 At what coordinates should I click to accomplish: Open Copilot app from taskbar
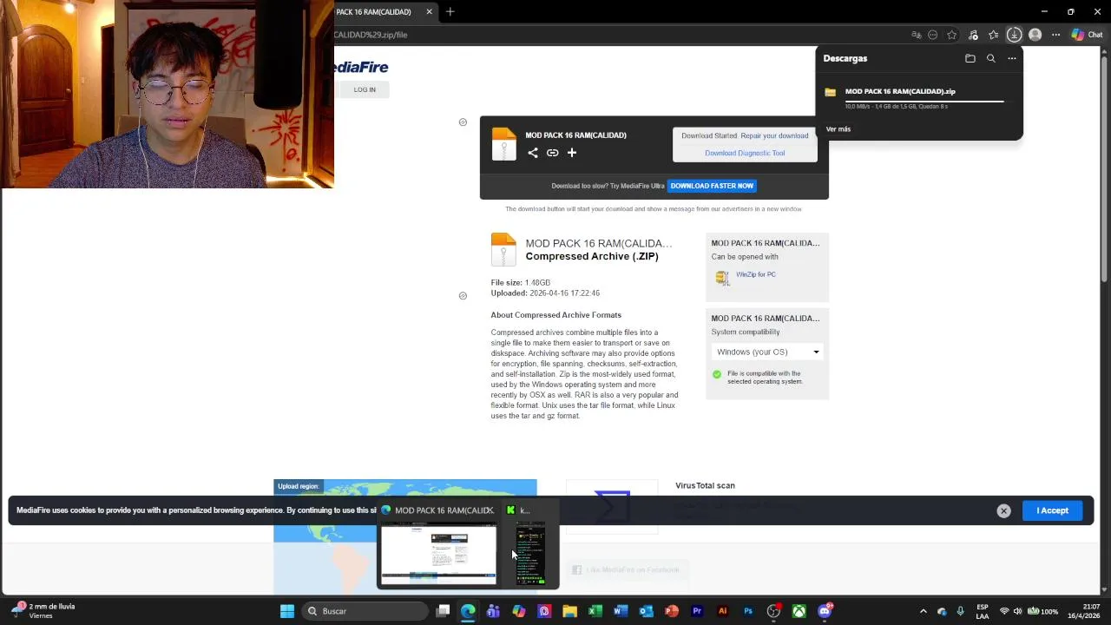coord(518,611)
